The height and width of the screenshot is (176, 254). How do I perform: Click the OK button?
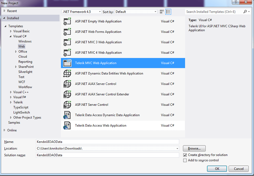[x=217, y=169]
